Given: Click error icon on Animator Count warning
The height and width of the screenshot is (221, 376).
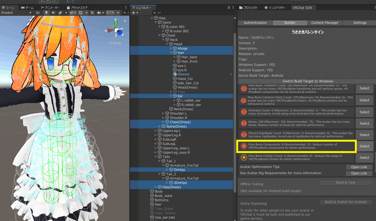Looking at the screenshot, I should tap(244, 112).
